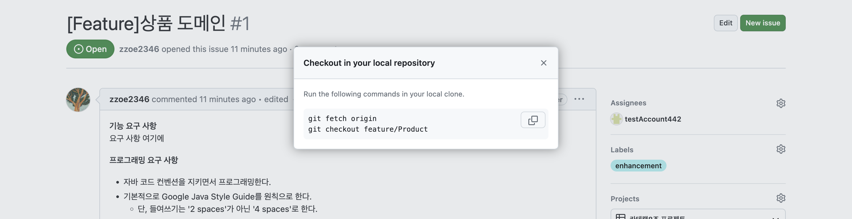Click the green Open status badge
Screen dimensions: 852x219
90,49
